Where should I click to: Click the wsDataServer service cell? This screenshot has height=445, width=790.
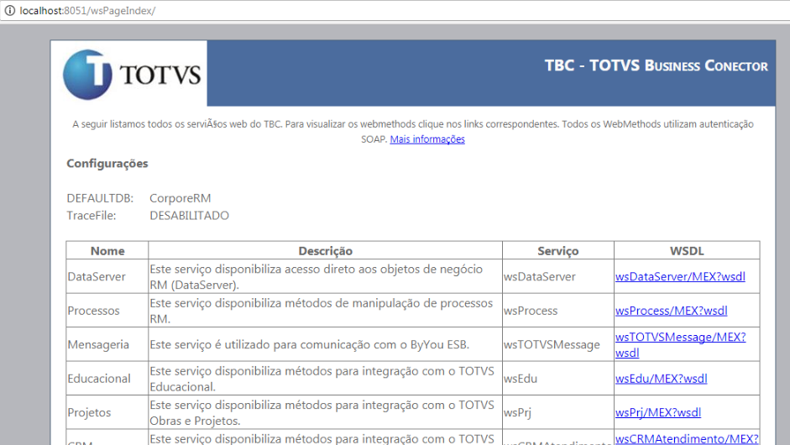click(557, 277)
